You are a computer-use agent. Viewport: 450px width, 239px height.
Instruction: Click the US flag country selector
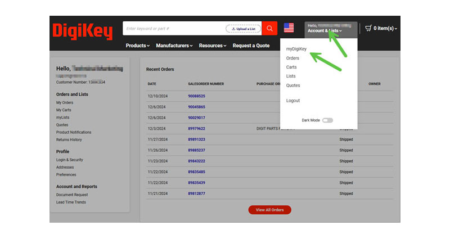point(289,28)
